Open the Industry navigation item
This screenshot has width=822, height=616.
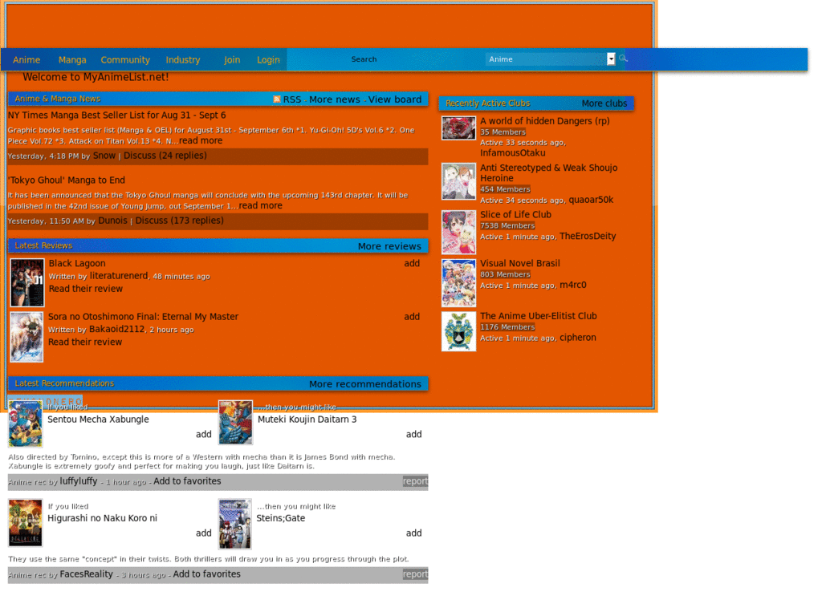click(183, 59)
